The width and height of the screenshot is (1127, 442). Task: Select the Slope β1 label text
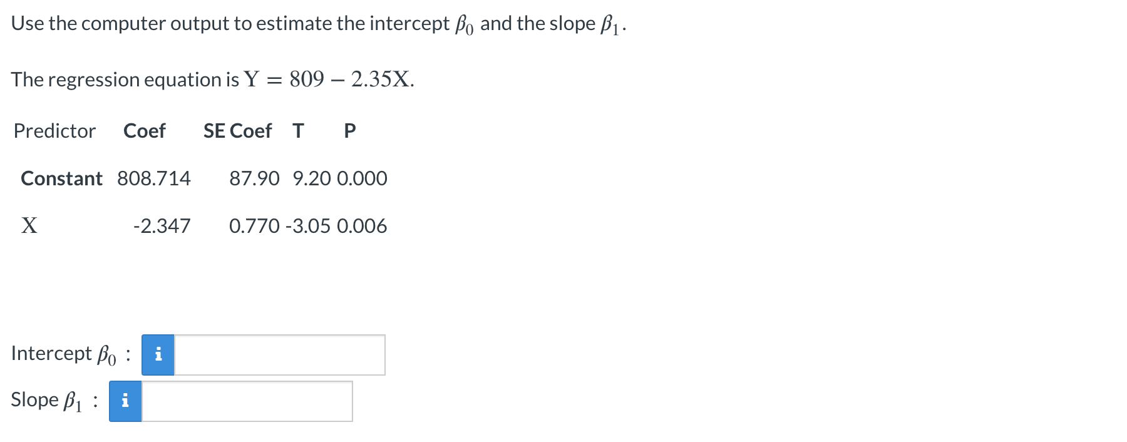47,401
